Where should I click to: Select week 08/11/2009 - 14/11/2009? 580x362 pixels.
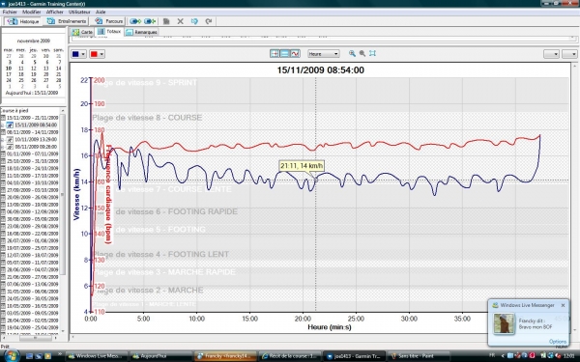coord(33,132)
